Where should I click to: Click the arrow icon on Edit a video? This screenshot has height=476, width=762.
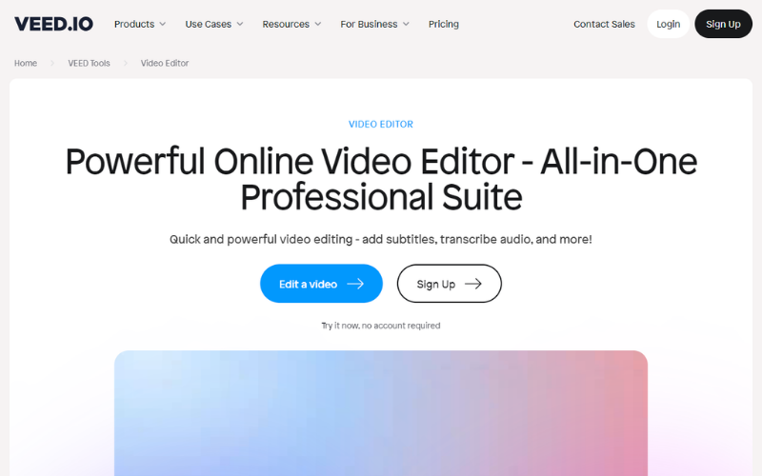(x=355, y=284)
